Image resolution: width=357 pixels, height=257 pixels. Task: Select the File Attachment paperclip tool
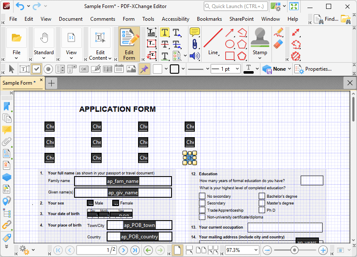coord(195,44)
